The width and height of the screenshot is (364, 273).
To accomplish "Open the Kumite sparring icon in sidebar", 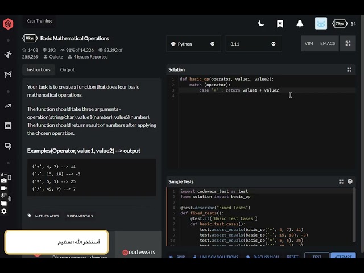I will 8,75.
